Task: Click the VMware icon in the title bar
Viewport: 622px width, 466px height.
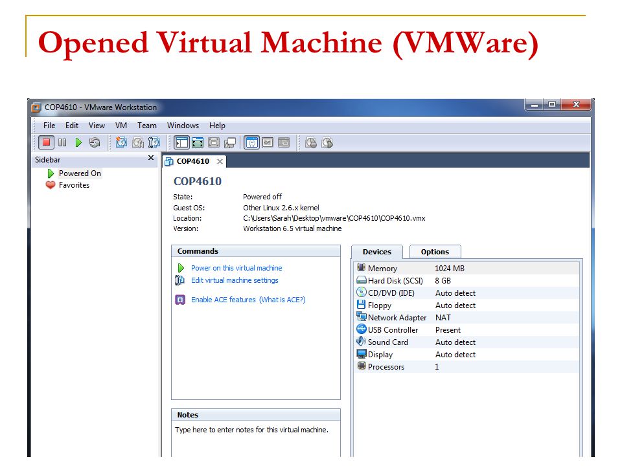Action: 36,107
